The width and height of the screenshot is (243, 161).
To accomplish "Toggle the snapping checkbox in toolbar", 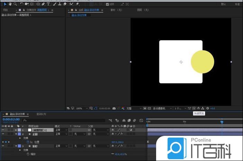I will pos(107,4).
